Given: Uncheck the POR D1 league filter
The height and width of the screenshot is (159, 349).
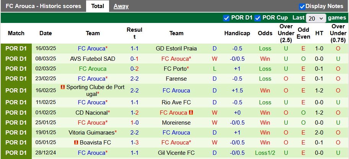Looking at the screenshot, I should point(226,18).
